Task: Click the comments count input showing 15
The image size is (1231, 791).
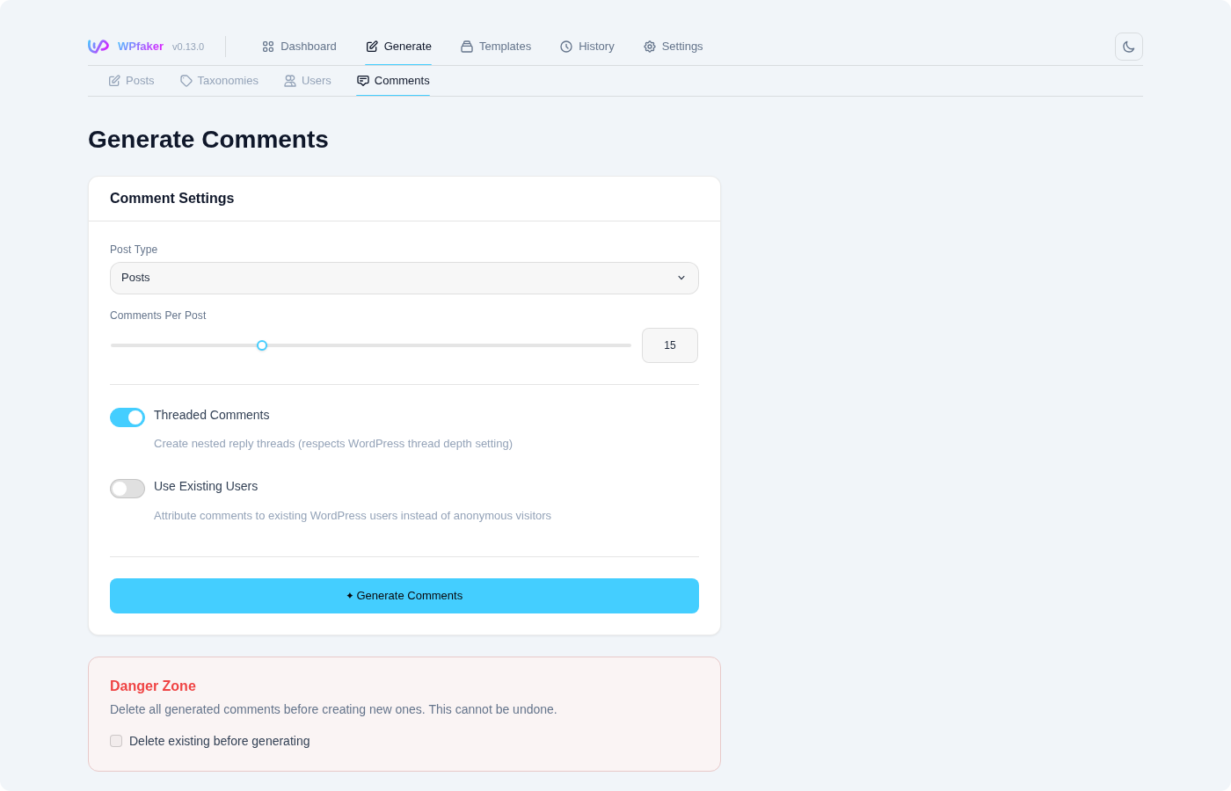Action: (x=669, y=345)
